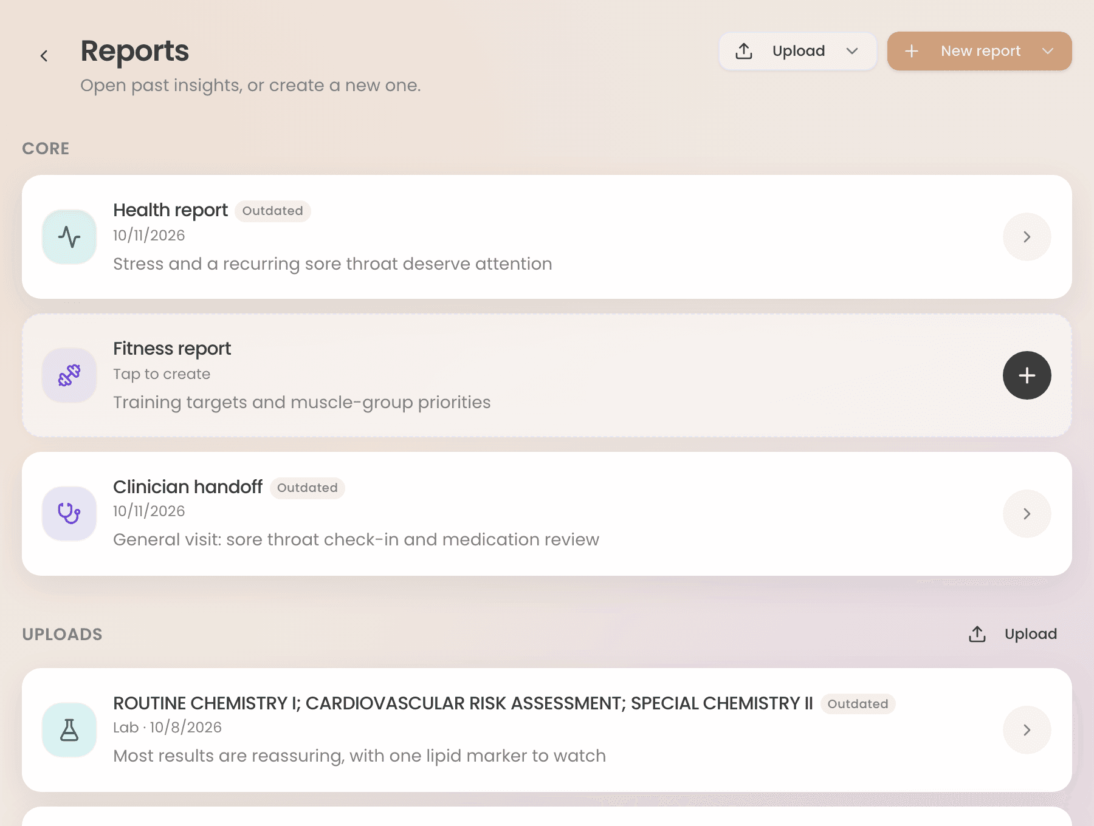
Task: Click the Health report date 10/11/2026
Action: pos(149,236)
